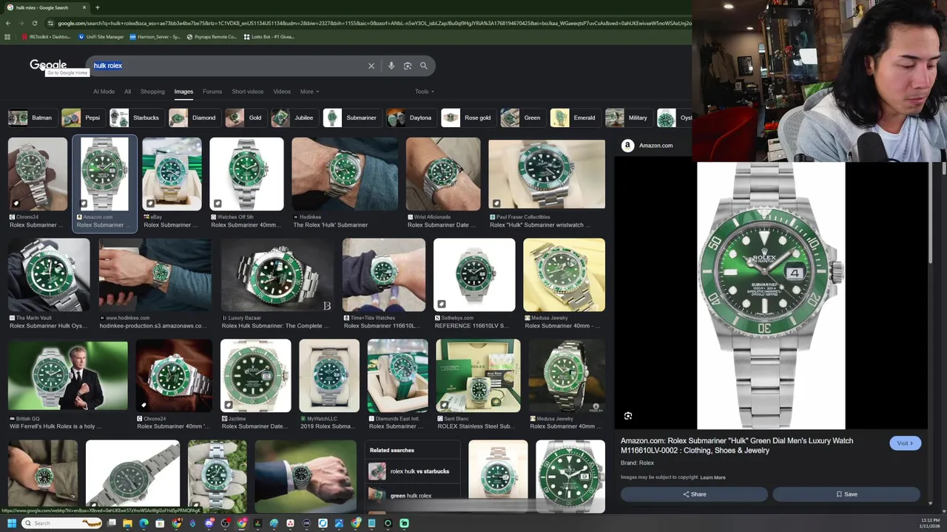Click the Learn More copyright link

click(x=713, y=477)
